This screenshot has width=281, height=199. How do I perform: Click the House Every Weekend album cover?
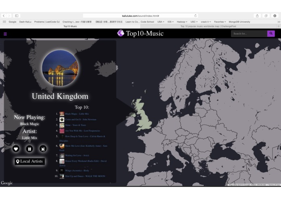(x=62, y=161)
